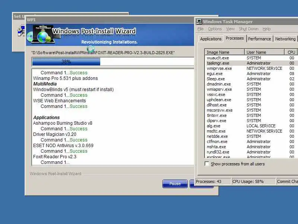Sort processes by CPU column
This screenshot has width=298, height=224.
[291, 52]
